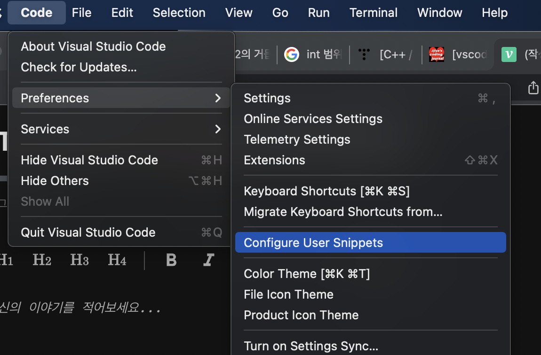This screenshot has width=541, height=355.
Task: Toggle italic formatting
Action: [x=208, y=260]
